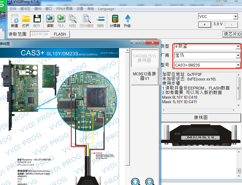Click the CAS3+ 0L15Y/0M23S diagram title
Screen dimensions: 242x185
[59, 53]
